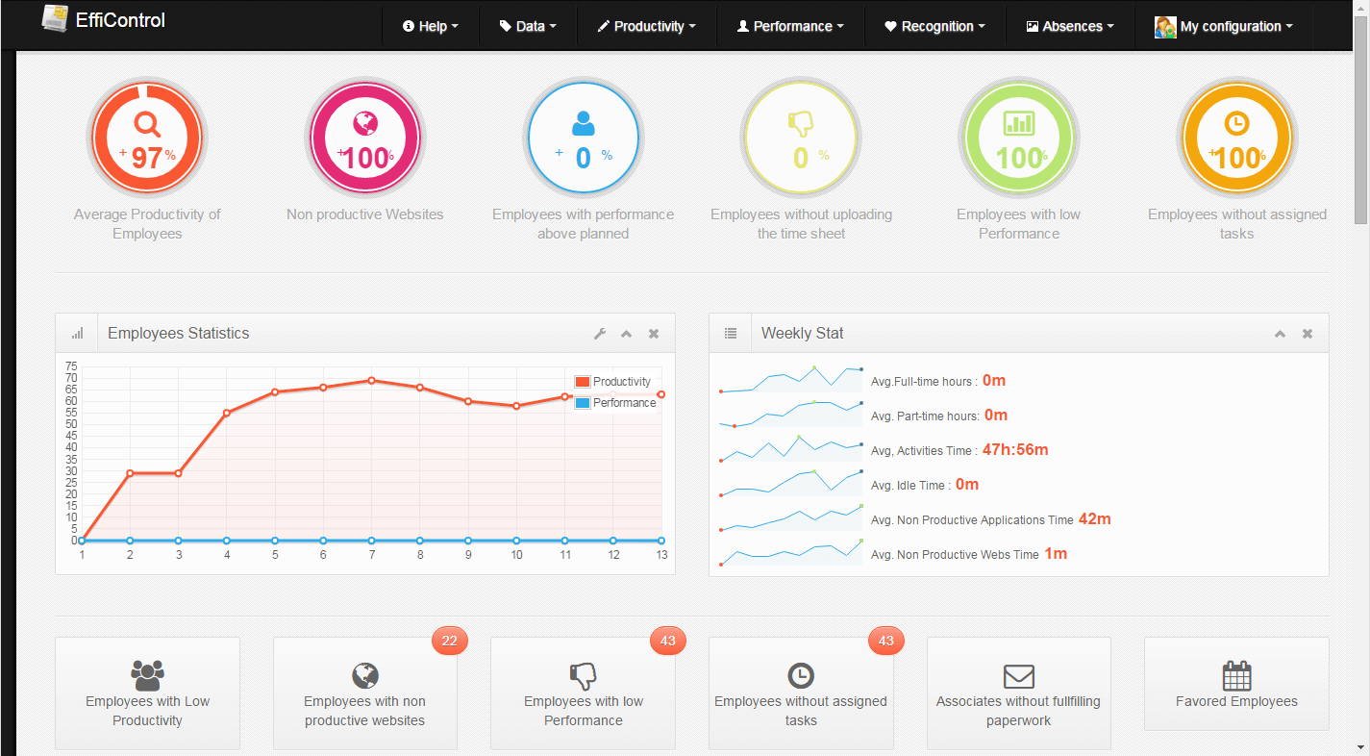Screen dimensions: 1370x756
Task: Open the Help dropdown menu
Action: click(431, 27)
